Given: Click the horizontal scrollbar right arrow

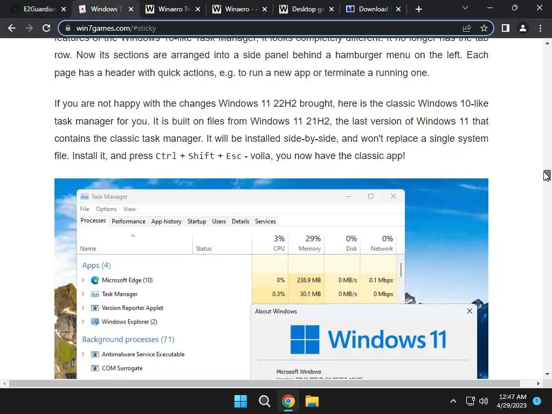Looking at the screenshot, I should click(x=538, y=383).
